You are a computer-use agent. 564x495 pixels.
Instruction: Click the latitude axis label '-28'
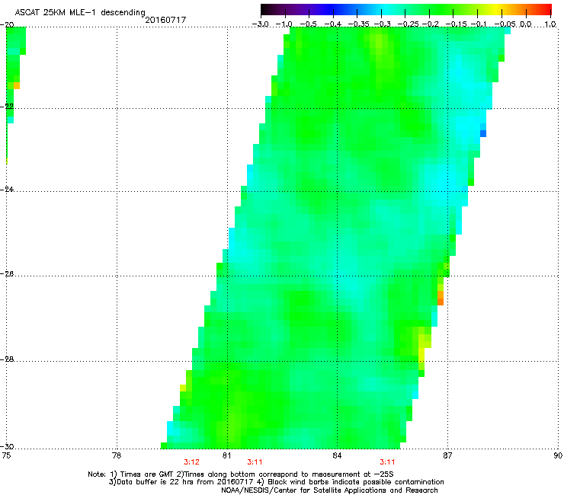pos(8,359)
